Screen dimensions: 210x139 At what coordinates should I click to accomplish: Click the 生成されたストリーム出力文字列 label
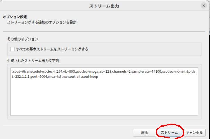(x=33, y=61)
